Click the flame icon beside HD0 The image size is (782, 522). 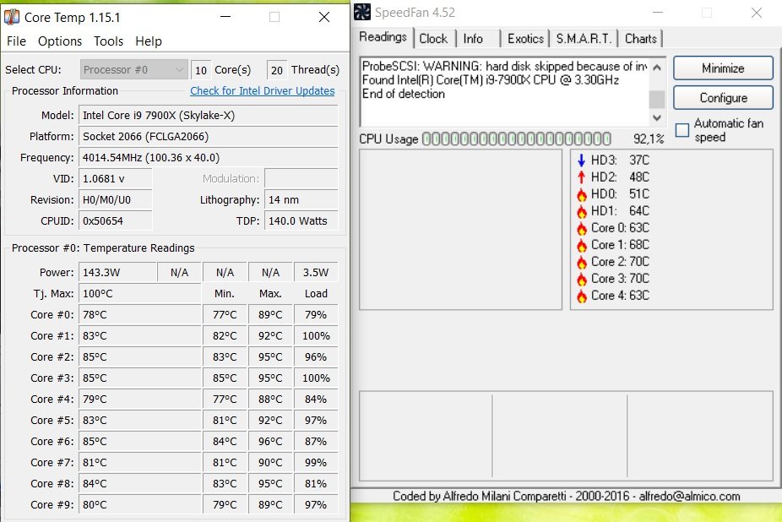pyautogui.click(x=582, y=194)
